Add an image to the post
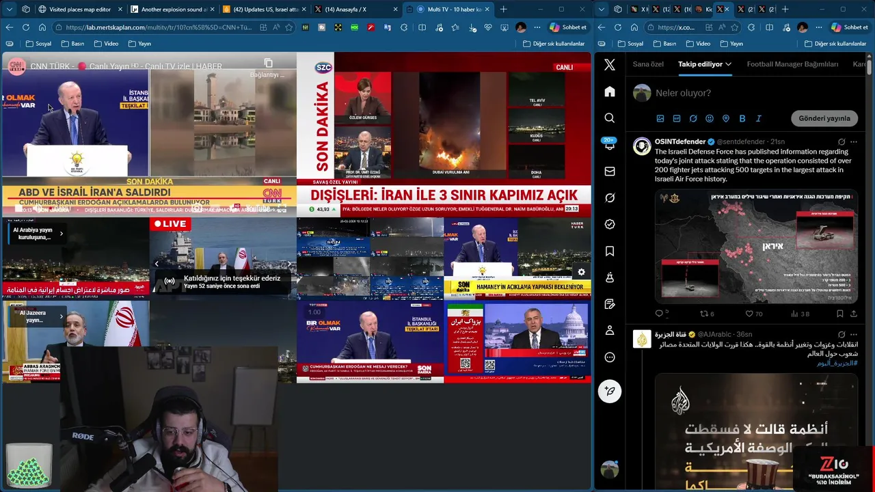This screenshot has height=492, width=875. pyautogui.click(x=660, y=118)
